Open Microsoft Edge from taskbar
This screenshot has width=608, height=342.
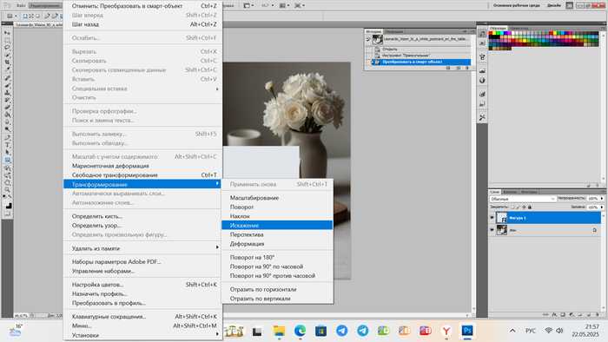point(300,331)
